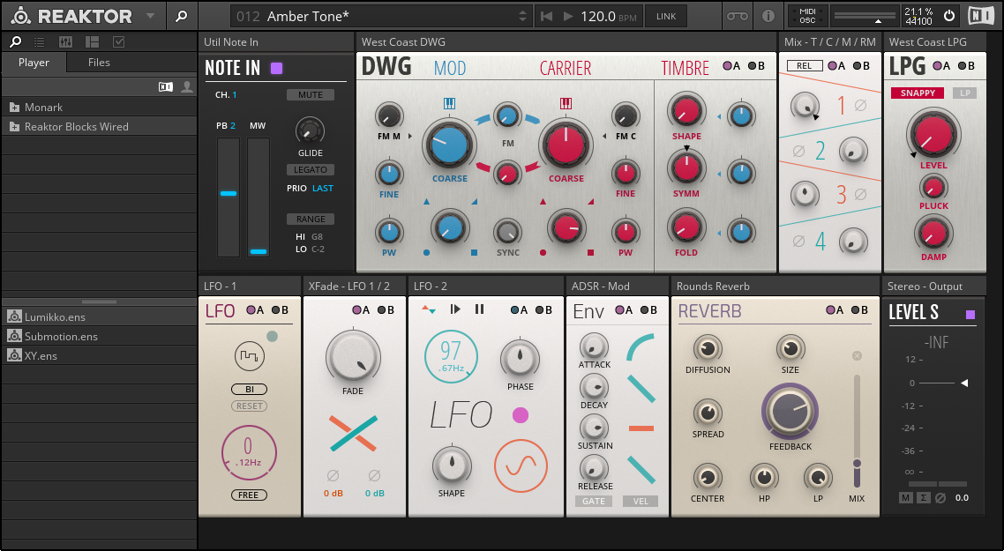Open the CARRIER section of DWG
The image size is (1004, 551).
pyautogui.click(x=566, y=68)
